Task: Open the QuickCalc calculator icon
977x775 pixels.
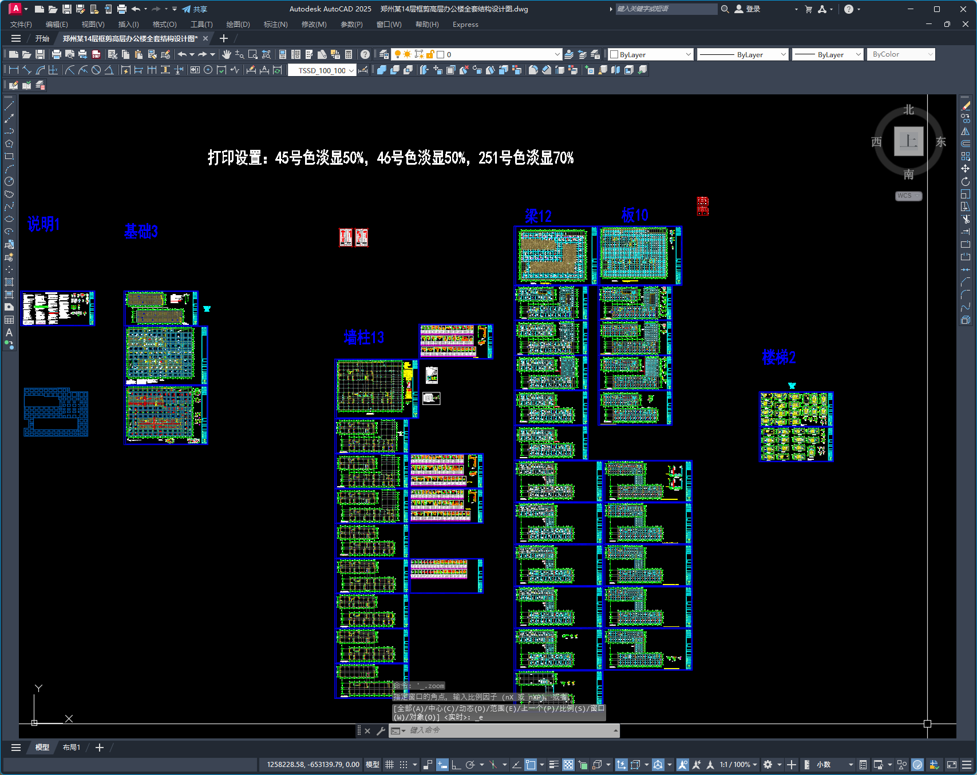Action: [349, 54]
